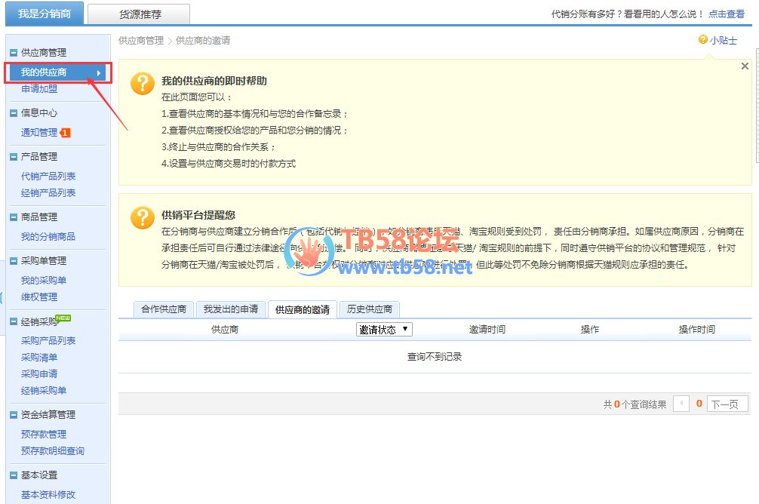Switch to the 我发出的申请 tab
The height and width of the screenshot is (504, 759).
[x=231, y=309]
